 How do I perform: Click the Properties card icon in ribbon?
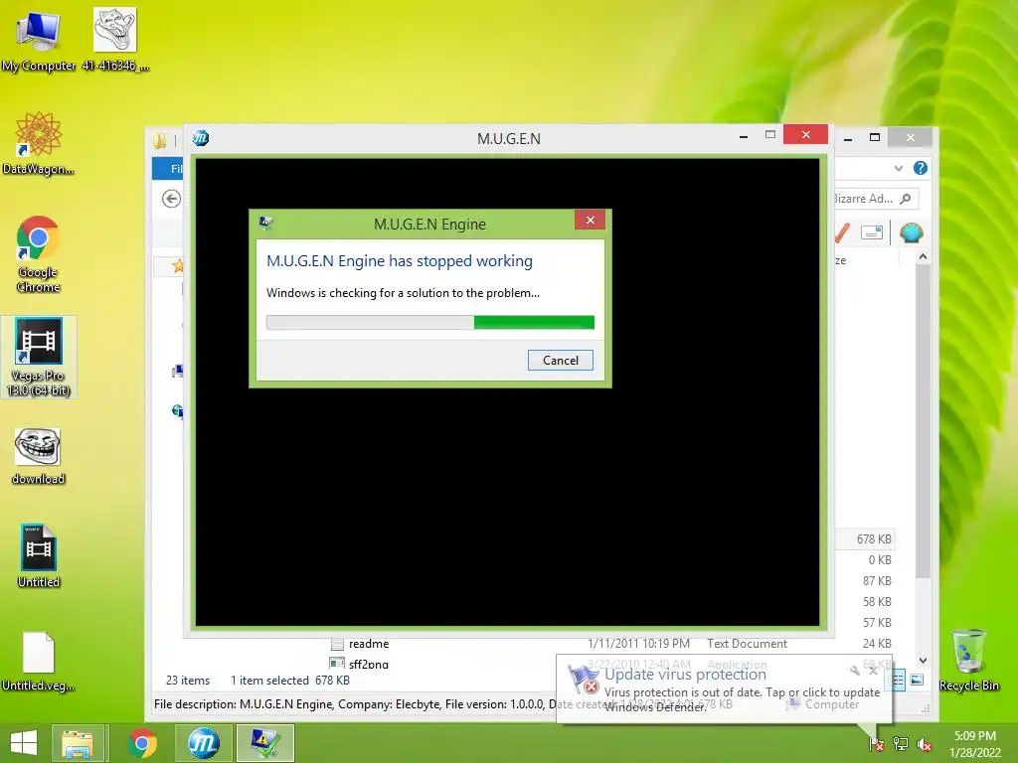coord(871,232)
